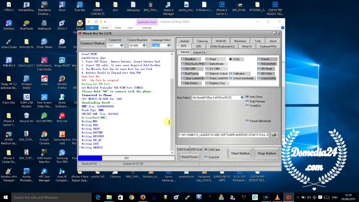The image size is (359, 202).
Task: Open the CDMA/Qualcomm/LG tab
Action: tap(222, 46)
